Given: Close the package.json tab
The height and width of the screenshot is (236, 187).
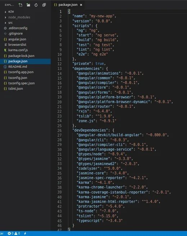Looking at the screenshot, I should click(81, 5).
